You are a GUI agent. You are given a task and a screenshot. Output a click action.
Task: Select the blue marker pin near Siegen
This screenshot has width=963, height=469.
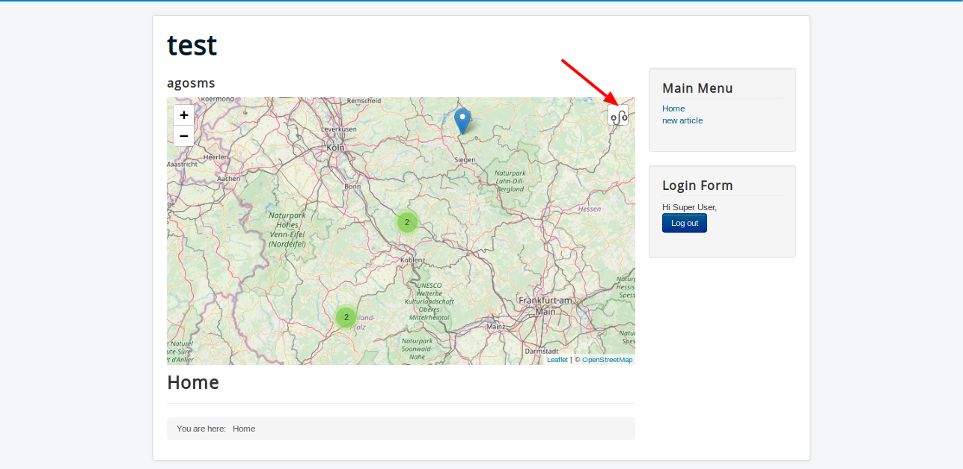[463, 121]
